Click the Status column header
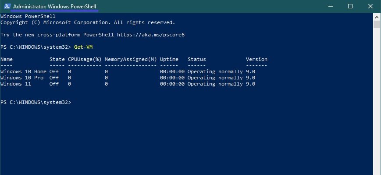 point(196,59)
